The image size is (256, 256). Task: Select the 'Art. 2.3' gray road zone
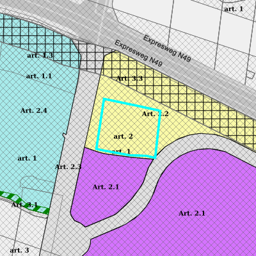coord(68,166)
